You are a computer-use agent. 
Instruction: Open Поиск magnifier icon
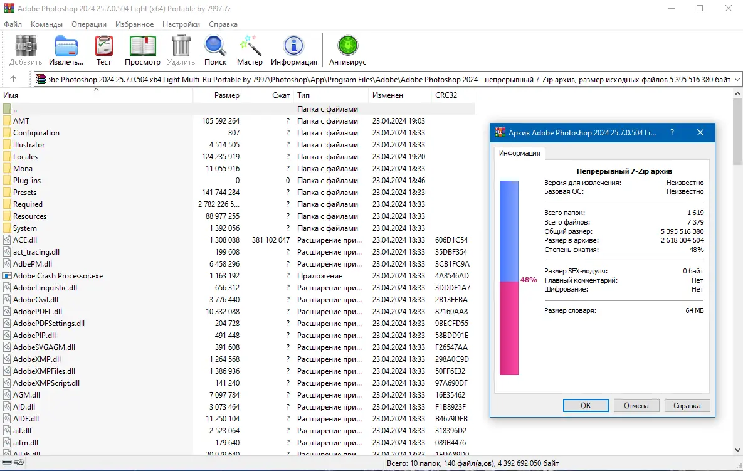[x=215, y=46]
